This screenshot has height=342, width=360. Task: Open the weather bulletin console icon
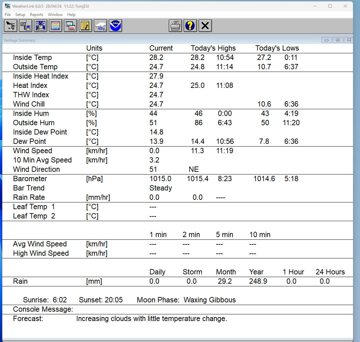pyautogui.click(x=41, y=26)
